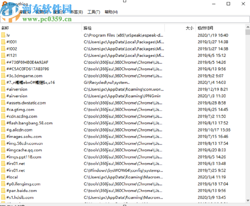Screen dimensions: 250x206
Task: Click folder icon for #ca.gtimg.com
Action: pyautogui.click(x=3, y=110)
